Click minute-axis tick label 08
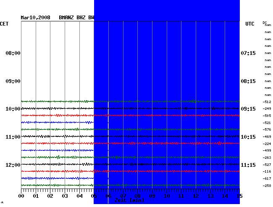Viewport: 273px width, 207px height. pos(137,196)
